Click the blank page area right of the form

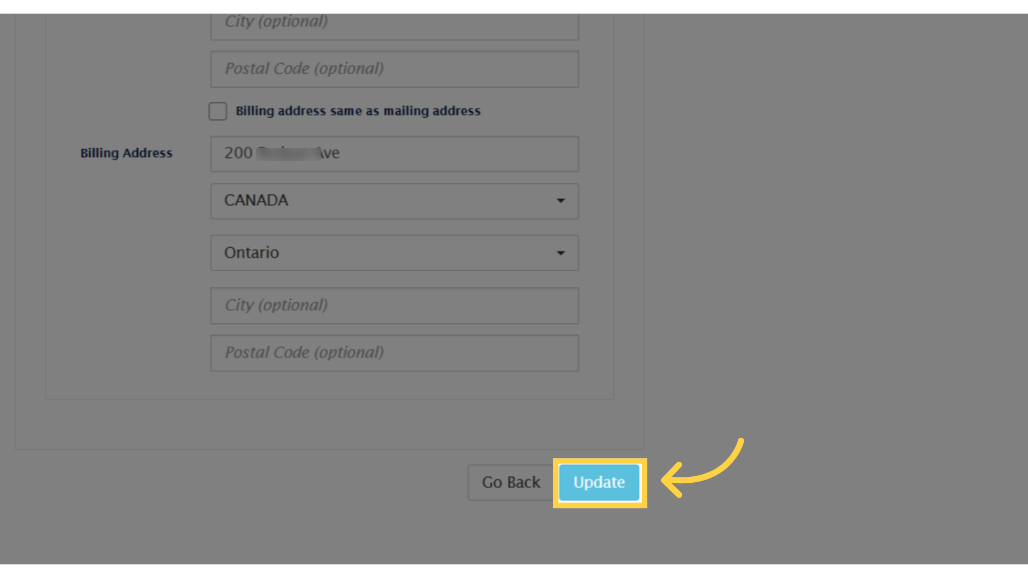pos(830,241)
